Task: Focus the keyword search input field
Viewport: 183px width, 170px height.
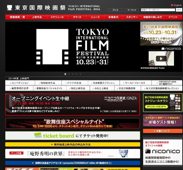Action: [158, 10]
